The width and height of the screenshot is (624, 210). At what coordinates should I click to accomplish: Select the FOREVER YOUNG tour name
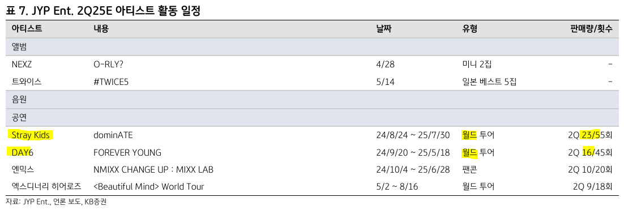point(127,153)
